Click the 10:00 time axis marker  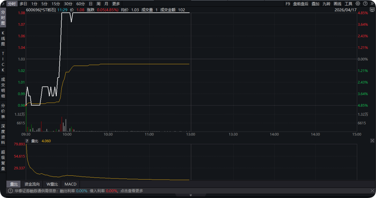pyautogui.click(x=67, y=134)
